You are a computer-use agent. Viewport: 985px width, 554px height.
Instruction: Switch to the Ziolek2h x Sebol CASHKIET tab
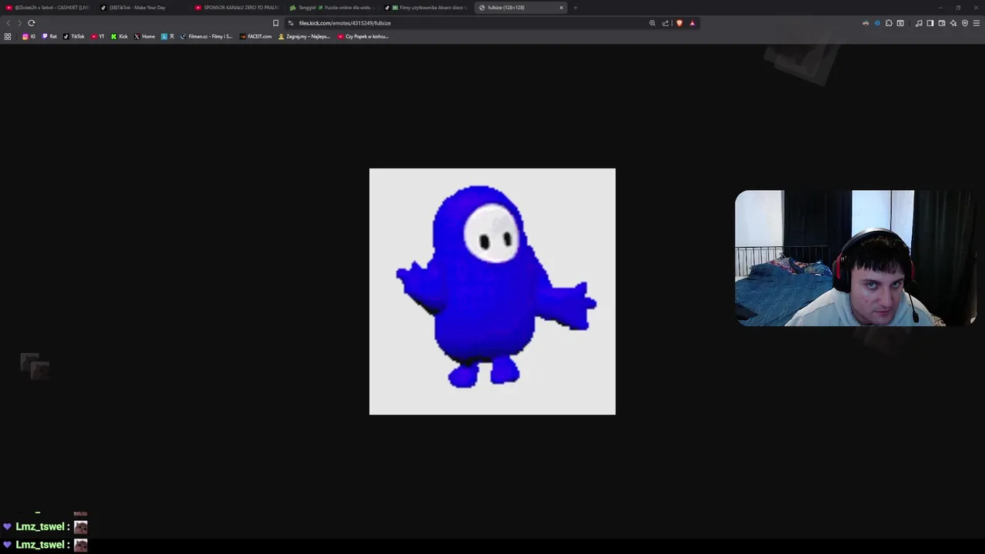pyautogui.click(x=48, y=8)
